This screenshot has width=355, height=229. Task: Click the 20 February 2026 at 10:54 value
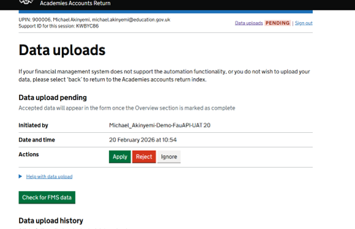(x=143, y=140)
